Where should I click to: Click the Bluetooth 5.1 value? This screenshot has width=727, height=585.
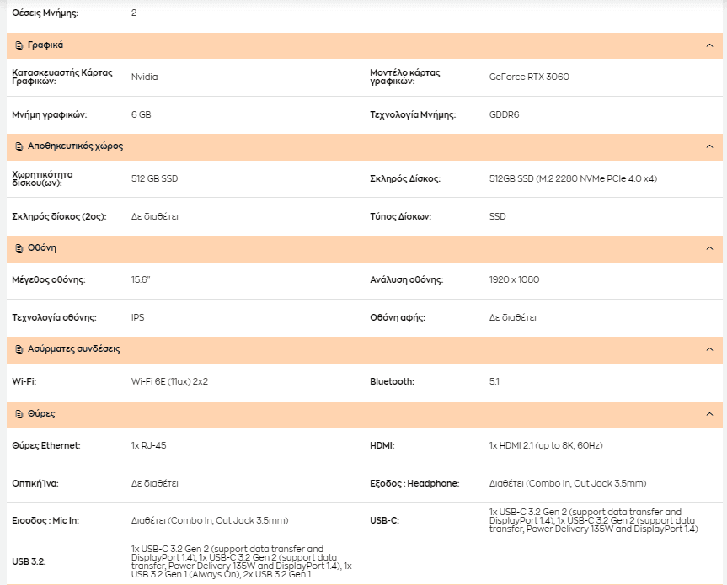click(x=494, y=381)
